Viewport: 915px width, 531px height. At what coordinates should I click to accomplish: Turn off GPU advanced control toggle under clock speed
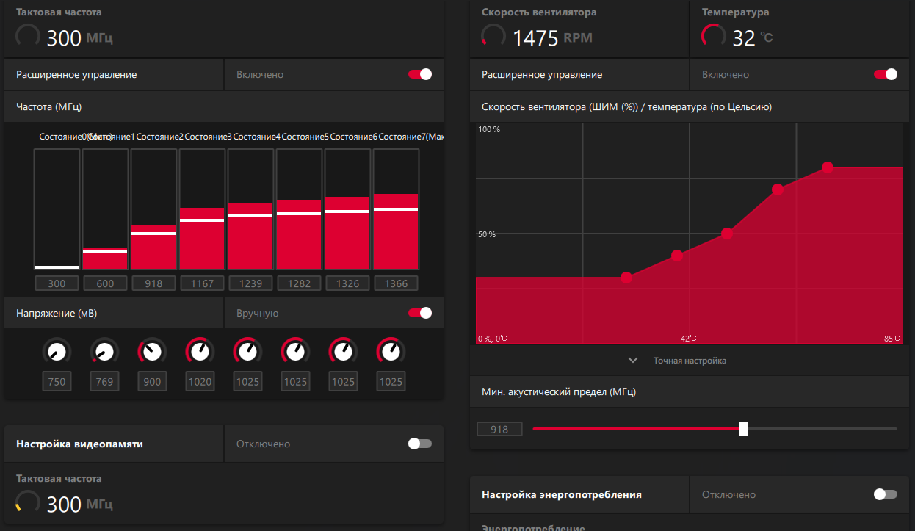coord(420,74)
